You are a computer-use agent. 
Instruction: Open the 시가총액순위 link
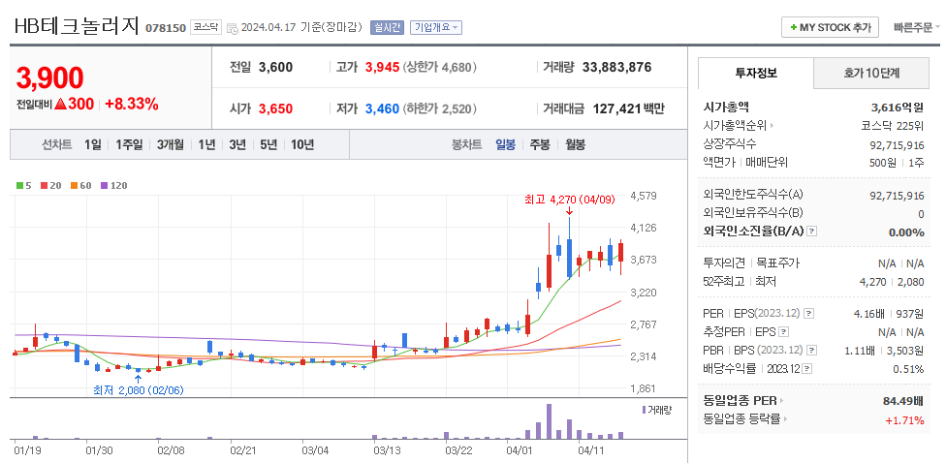click(x=735, y=126)
